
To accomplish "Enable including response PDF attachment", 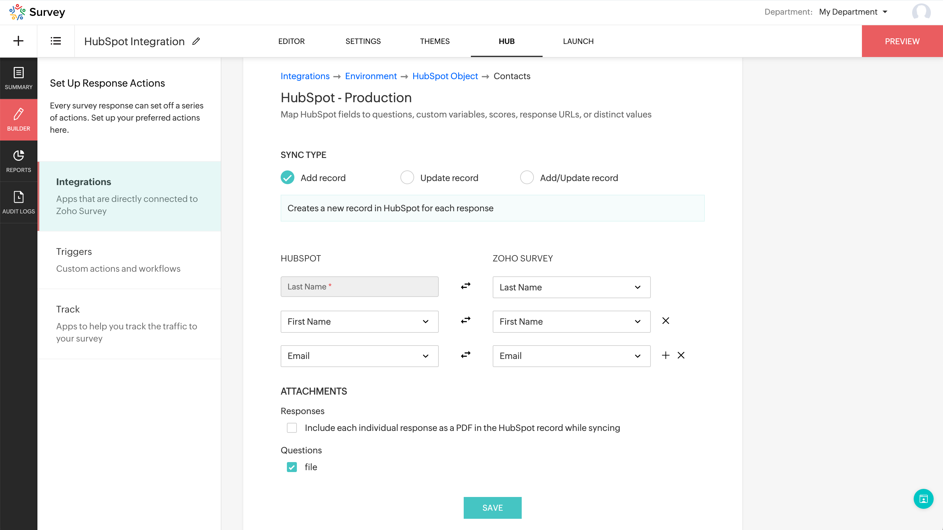I will point(292,427).
